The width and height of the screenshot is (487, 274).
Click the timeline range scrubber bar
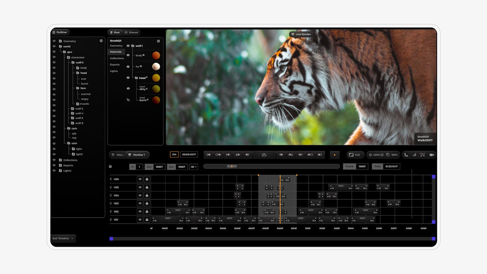tap(272, 166)
